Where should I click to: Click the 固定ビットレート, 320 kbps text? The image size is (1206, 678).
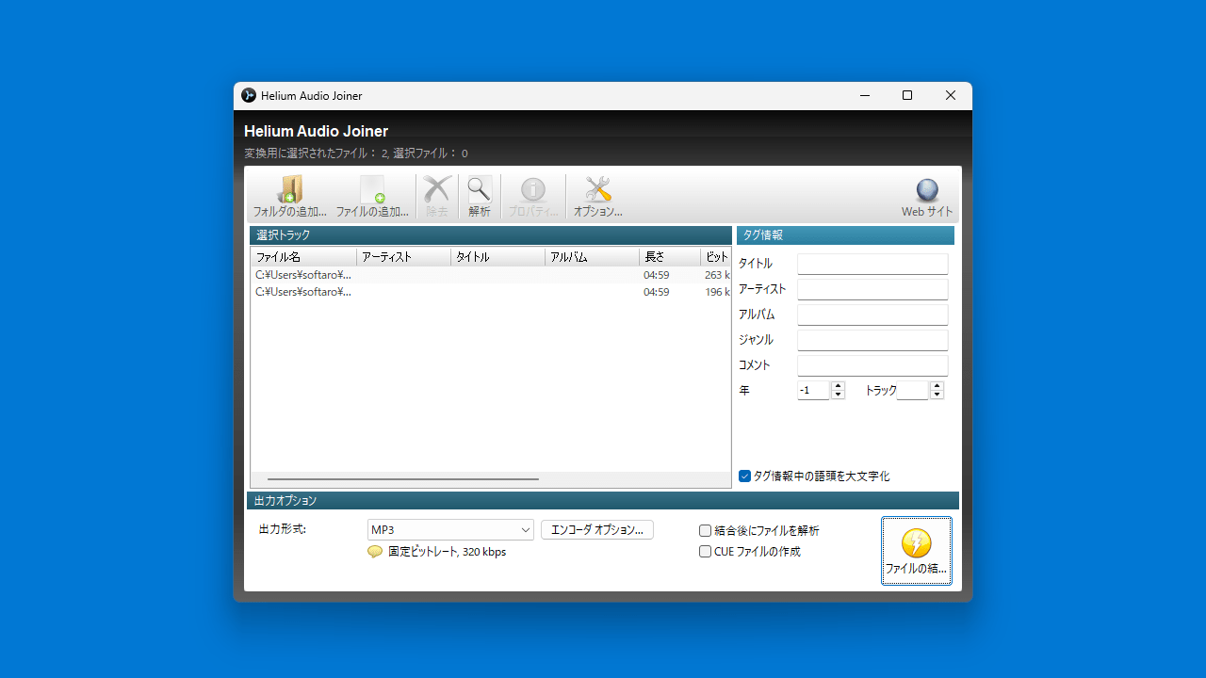[x=448, y=552]
